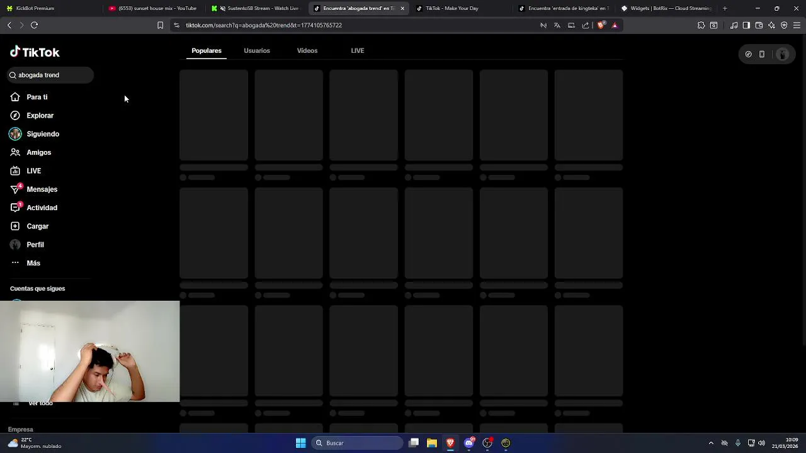The image size is (806, 453).
Task: Open the Brave VPN shield icon
Action: coord(784,25)
